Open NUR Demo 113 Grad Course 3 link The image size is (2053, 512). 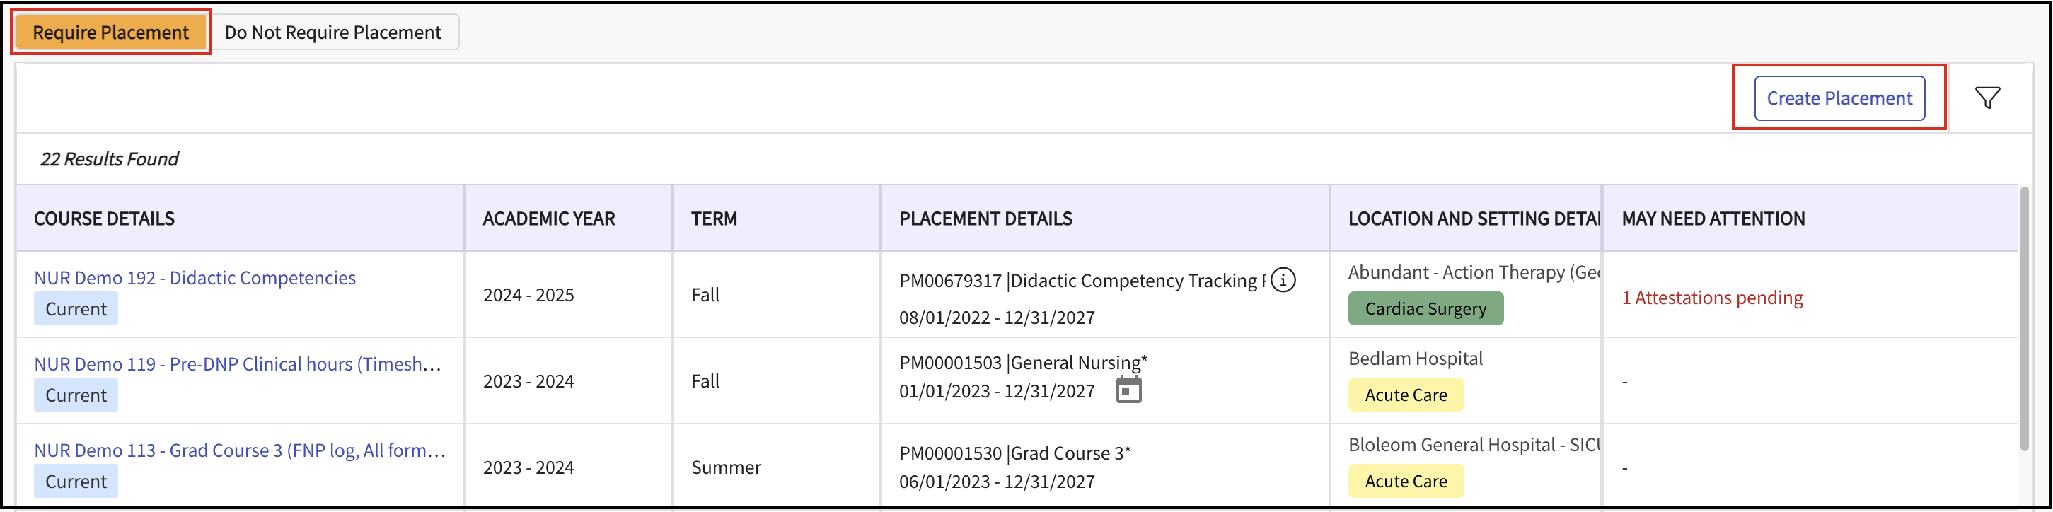[239, 450]
